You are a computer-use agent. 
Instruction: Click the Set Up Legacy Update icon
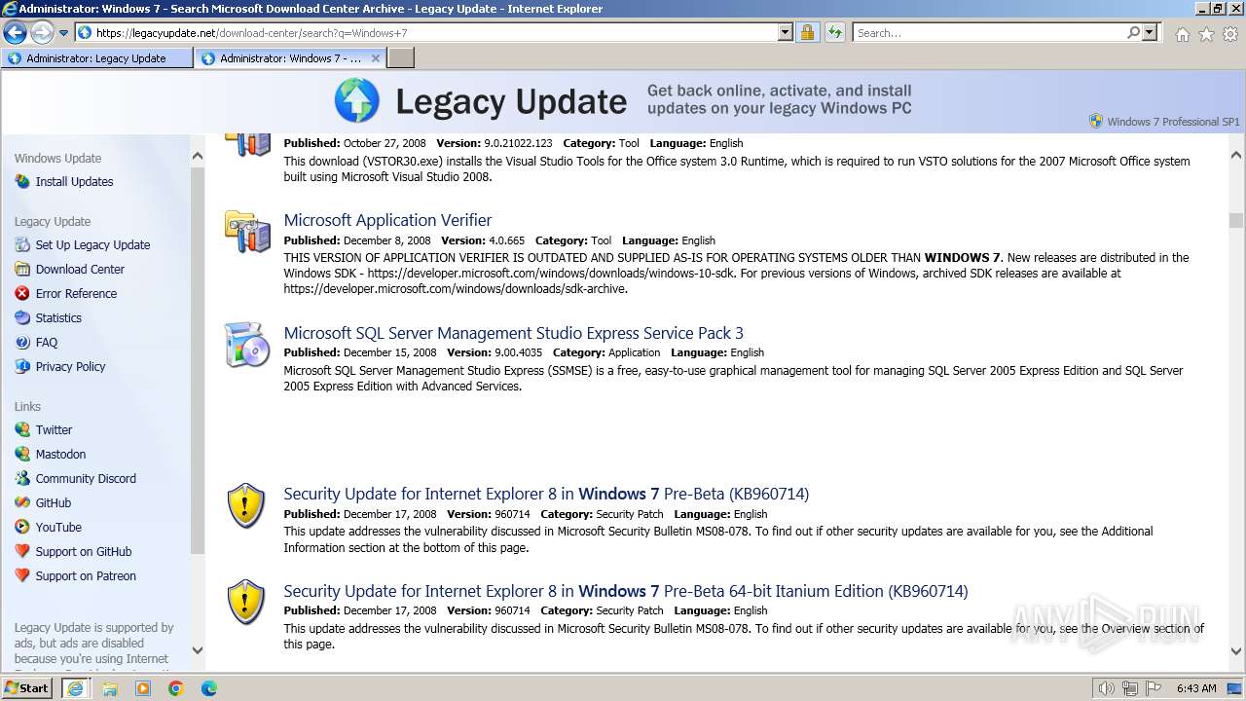pyautogui.click(x=22, y=245)
